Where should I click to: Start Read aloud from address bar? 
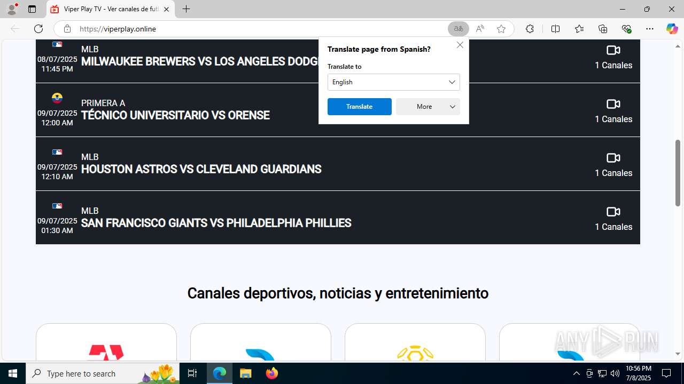(x=480, y=29)
